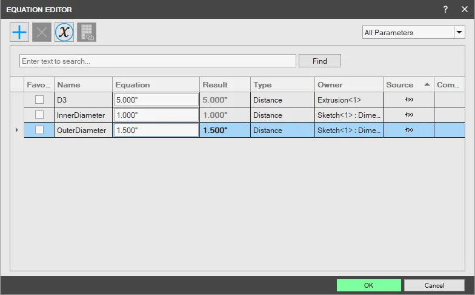Select the D3 name cell
Viewport: 475px width, 295px height.
point(84,100)
